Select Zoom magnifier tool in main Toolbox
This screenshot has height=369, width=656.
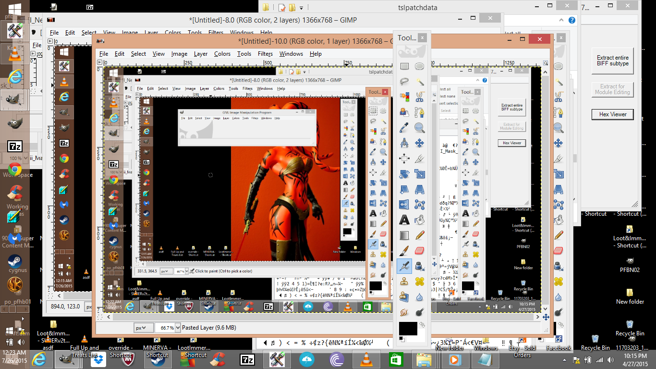419,128
